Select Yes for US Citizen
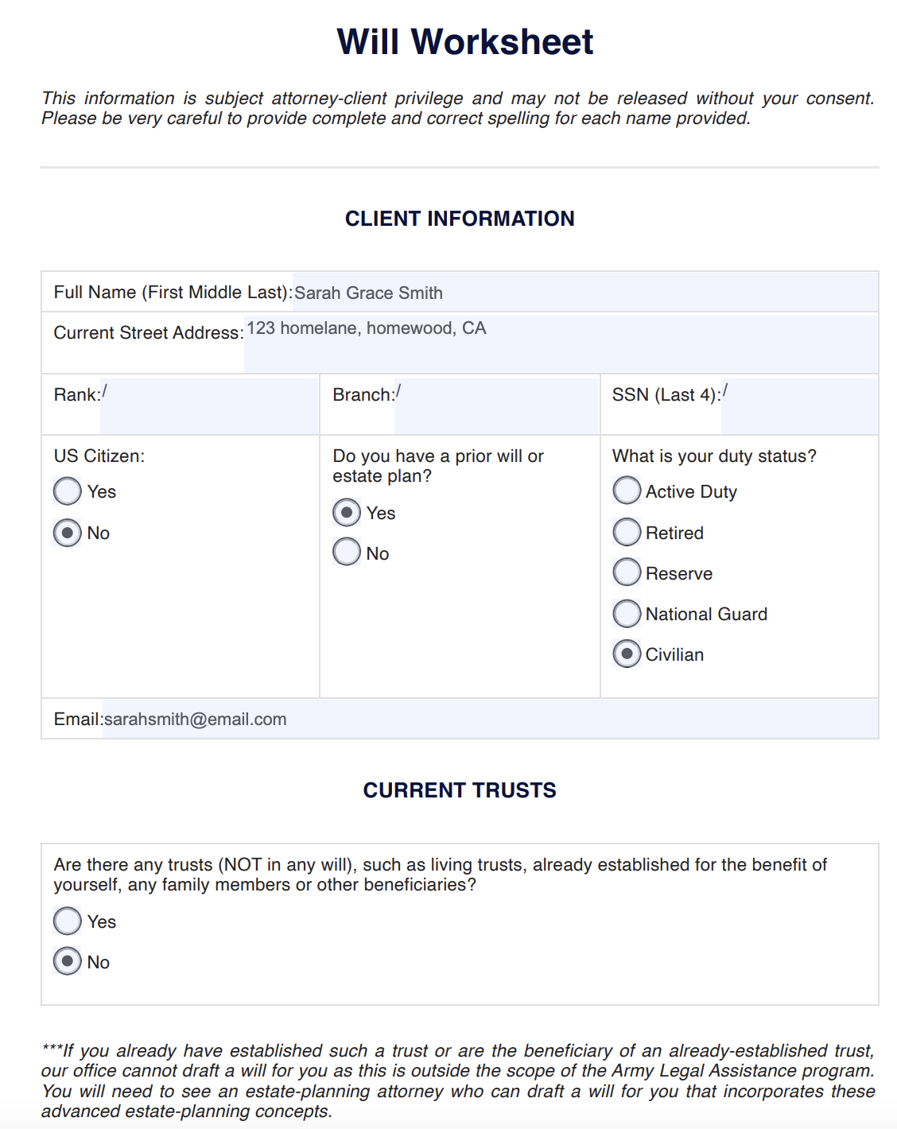 click(x=68, y=491)
